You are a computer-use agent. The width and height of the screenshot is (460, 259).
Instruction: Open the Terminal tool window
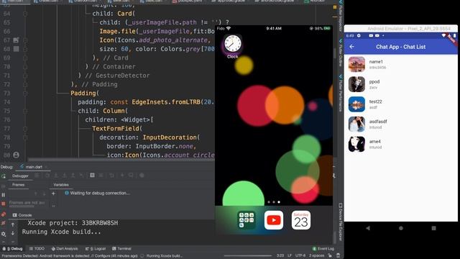point(121,249)
